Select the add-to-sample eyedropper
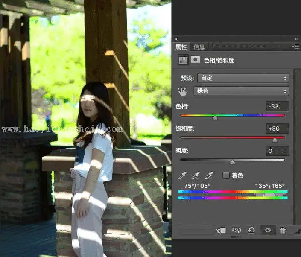The image size is (301, 257). (x=196, y=175)
